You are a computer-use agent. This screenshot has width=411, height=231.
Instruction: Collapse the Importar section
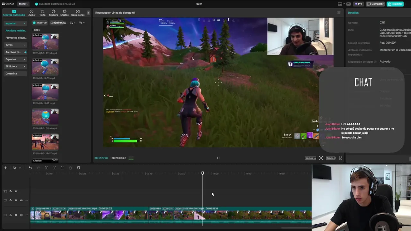[15, 23]
